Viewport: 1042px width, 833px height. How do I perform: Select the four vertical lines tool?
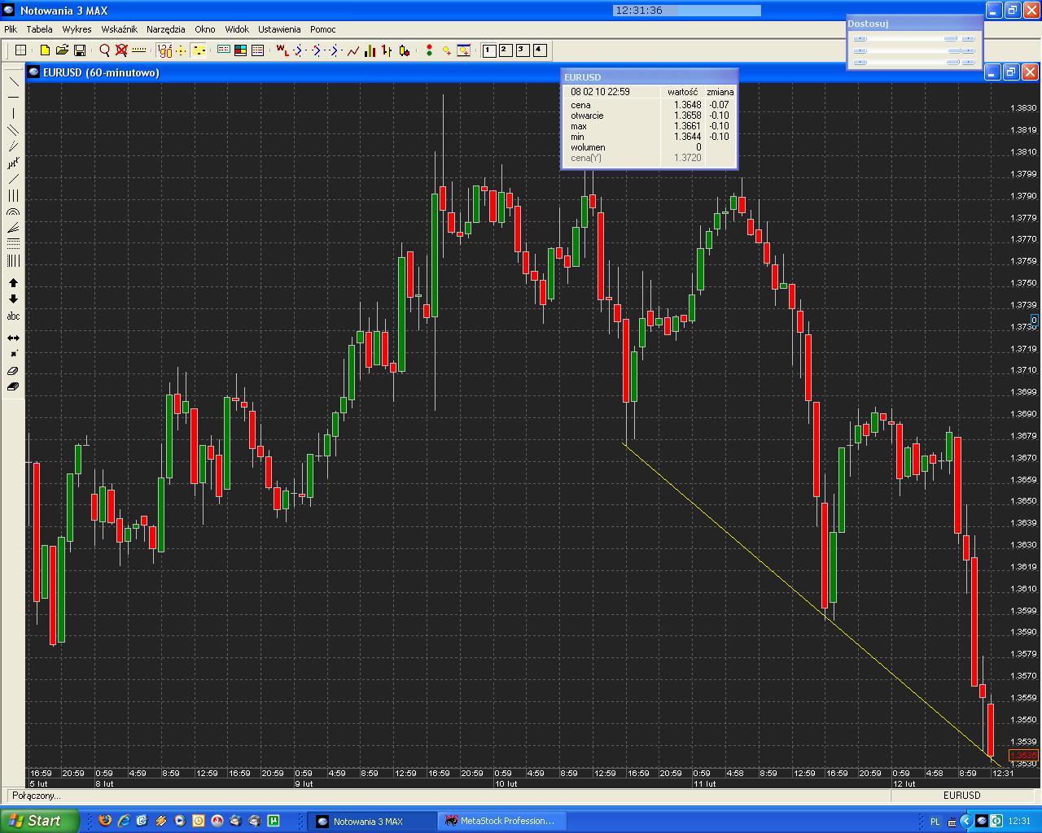(13, 260)
